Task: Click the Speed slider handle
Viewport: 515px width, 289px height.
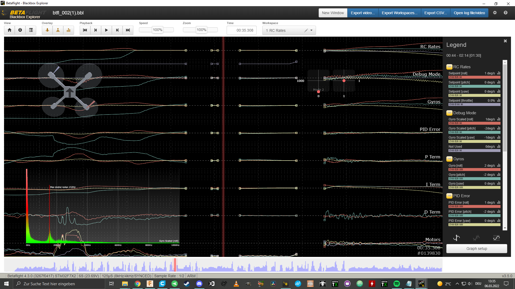Action: pyautogui.click(x=157, y=30)
